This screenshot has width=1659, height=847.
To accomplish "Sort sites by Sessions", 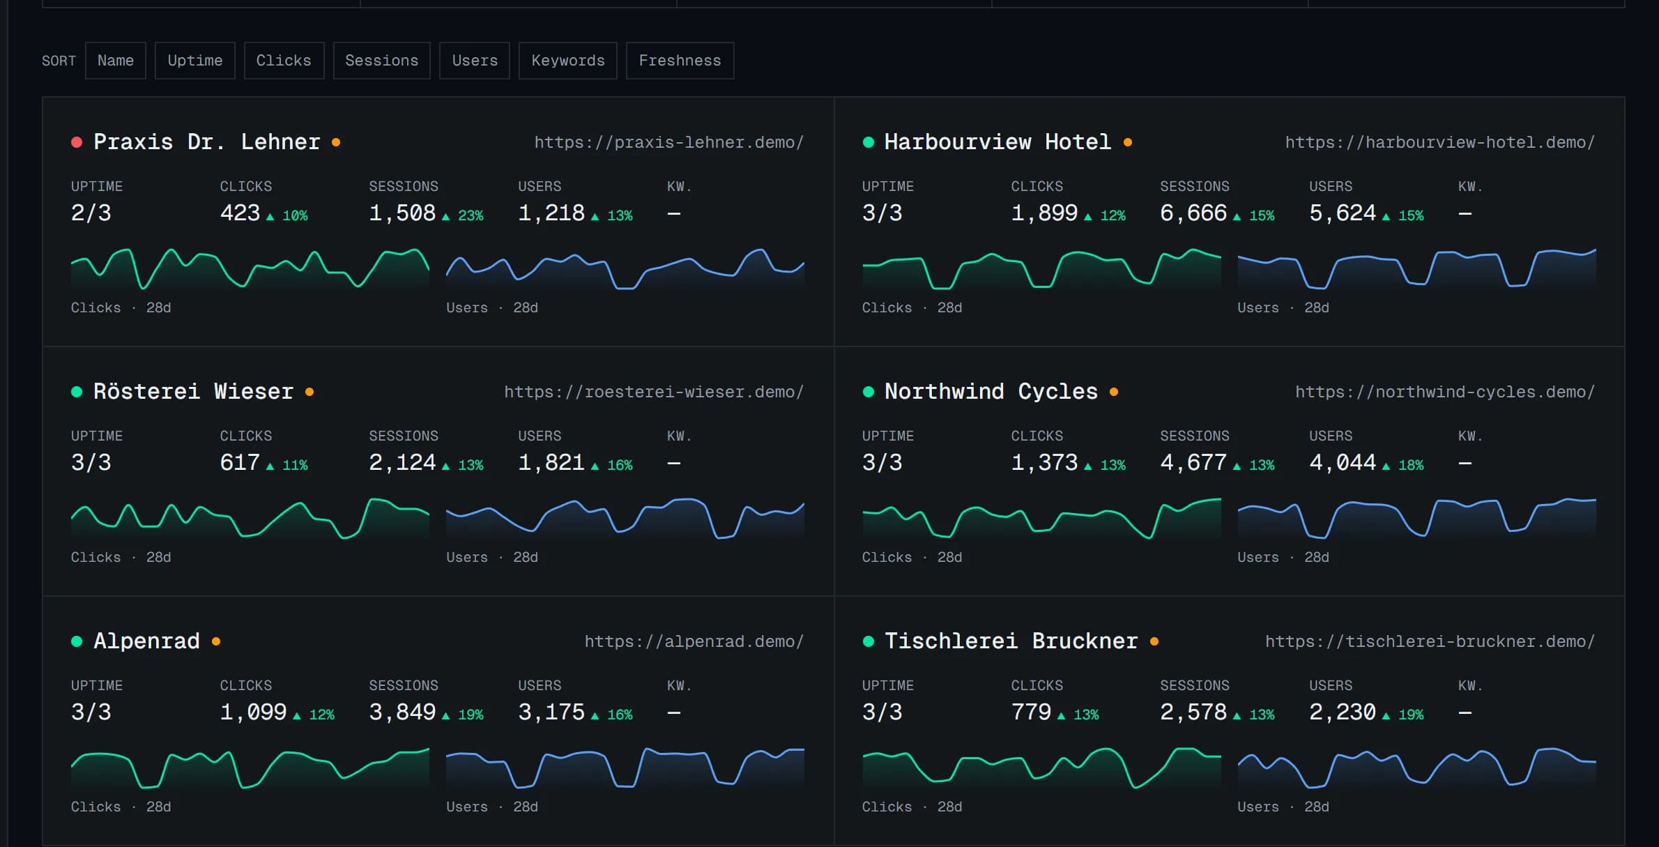I will coord(382,61).
